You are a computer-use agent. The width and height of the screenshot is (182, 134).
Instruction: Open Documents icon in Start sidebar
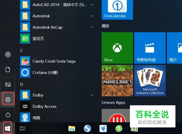point(8,70)
